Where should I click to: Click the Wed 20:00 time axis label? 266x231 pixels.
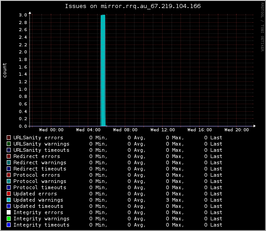click(x=237, y=130)
